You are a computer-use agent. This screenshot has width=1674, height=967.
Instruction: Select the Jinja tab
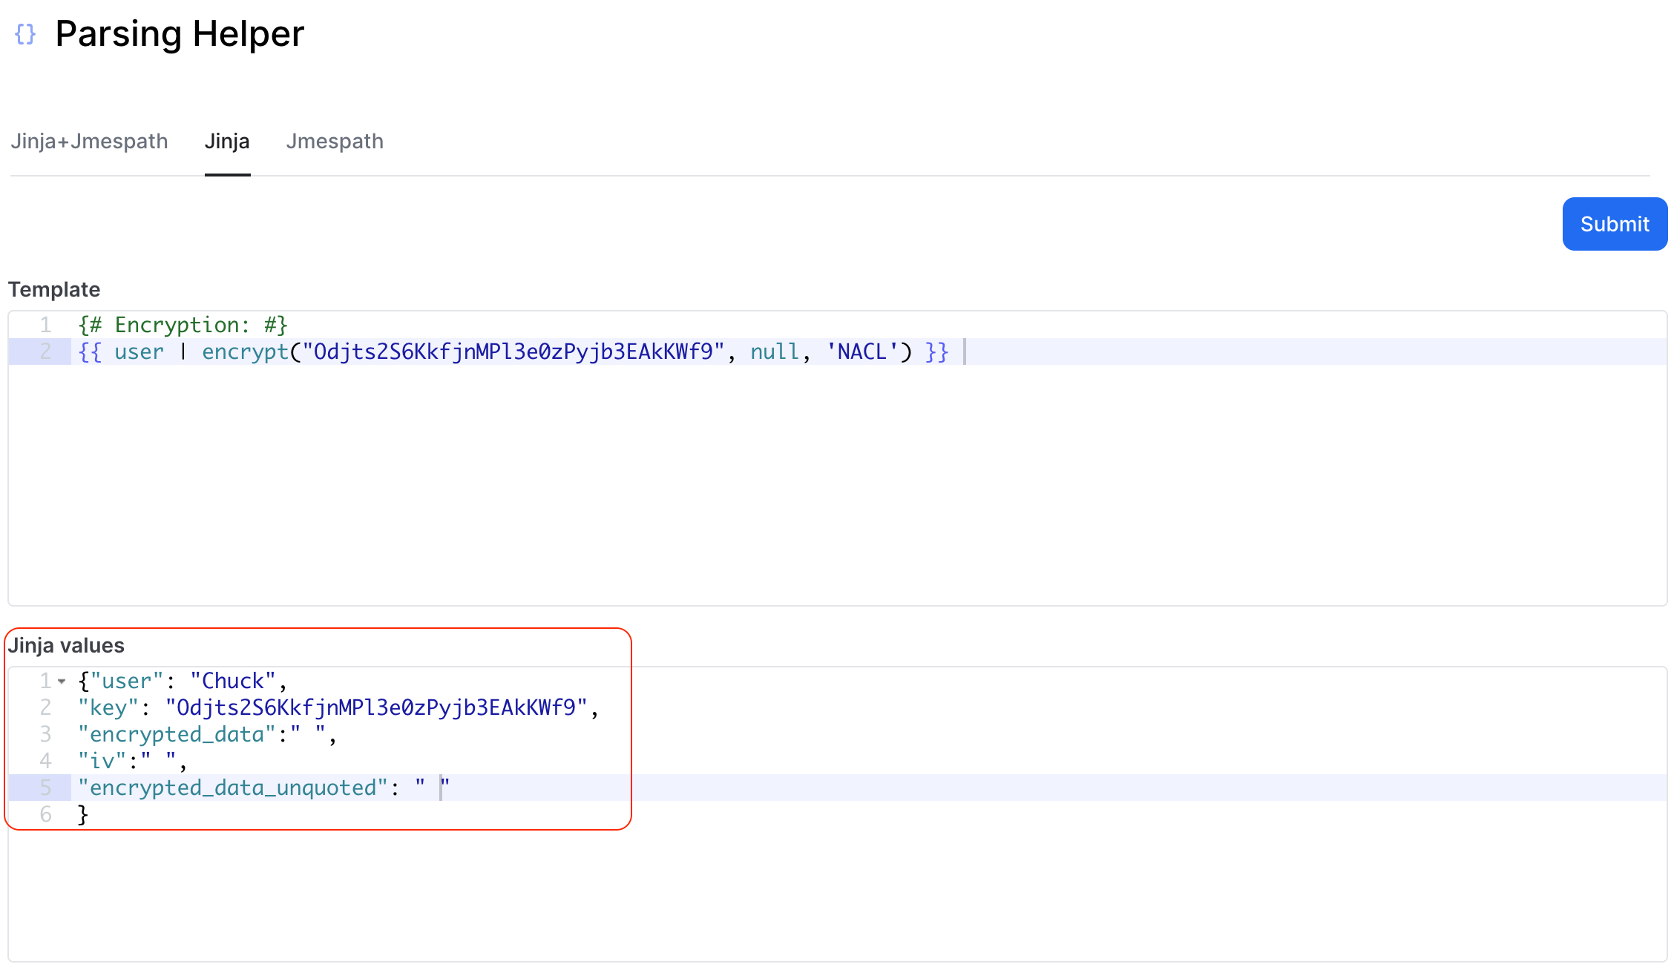point(227,141)
